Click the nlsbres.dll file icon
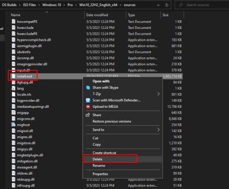The height and width of the screenshot is (189, 229). [14, 173]
